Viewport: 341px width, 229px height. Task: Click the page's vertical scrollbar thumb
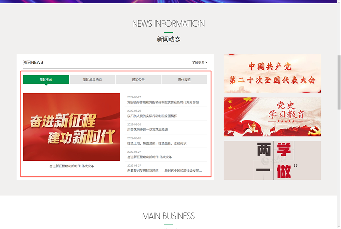[339, 82]
